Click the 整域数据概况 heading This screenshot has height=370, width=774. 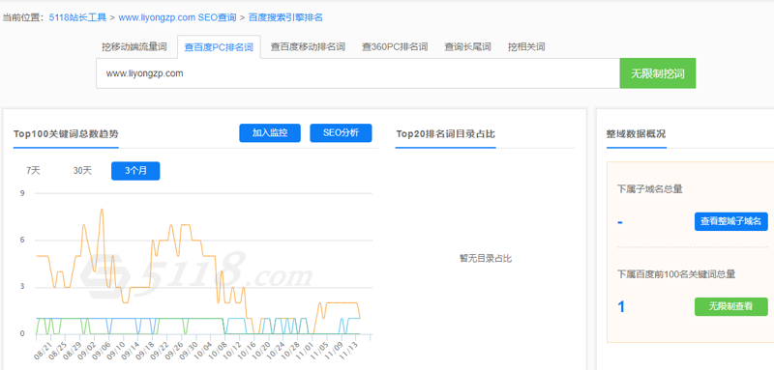coord(636,134)
